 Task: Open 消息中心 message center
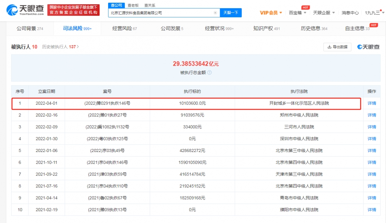350,13
